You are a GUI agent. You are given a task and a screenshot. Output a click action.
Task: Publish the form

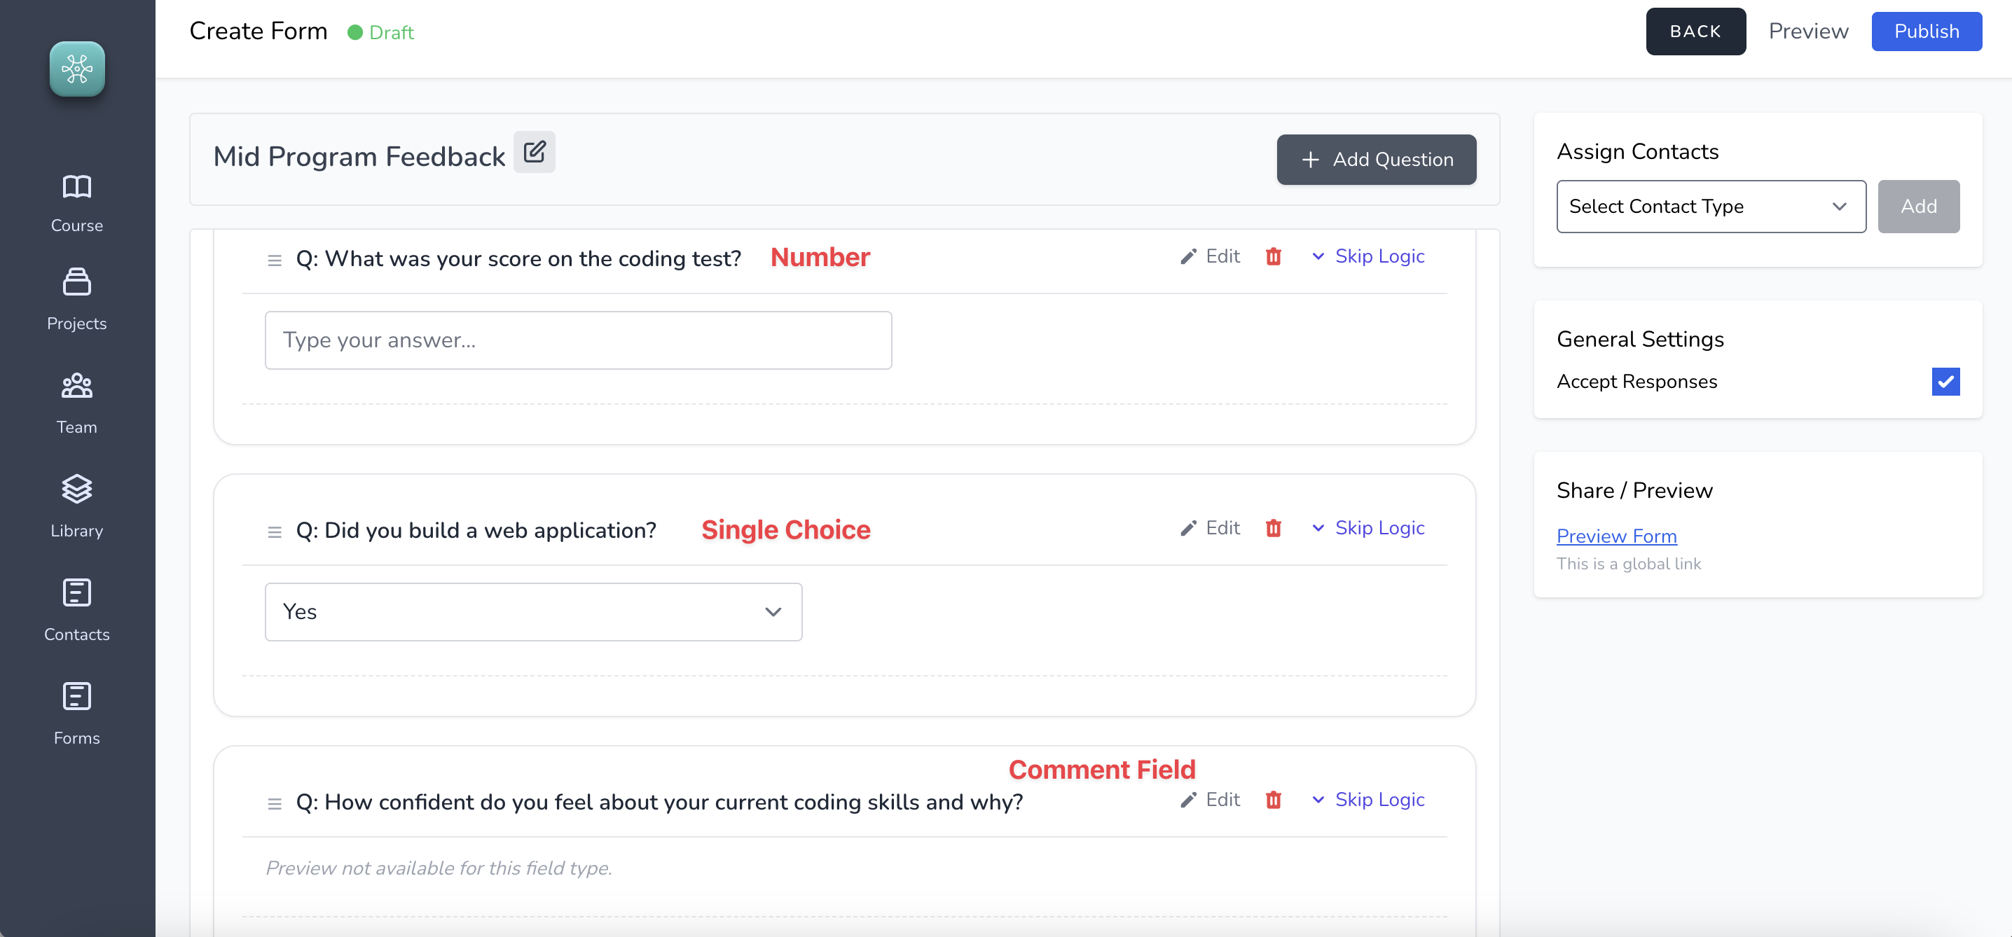[1926, 32]
